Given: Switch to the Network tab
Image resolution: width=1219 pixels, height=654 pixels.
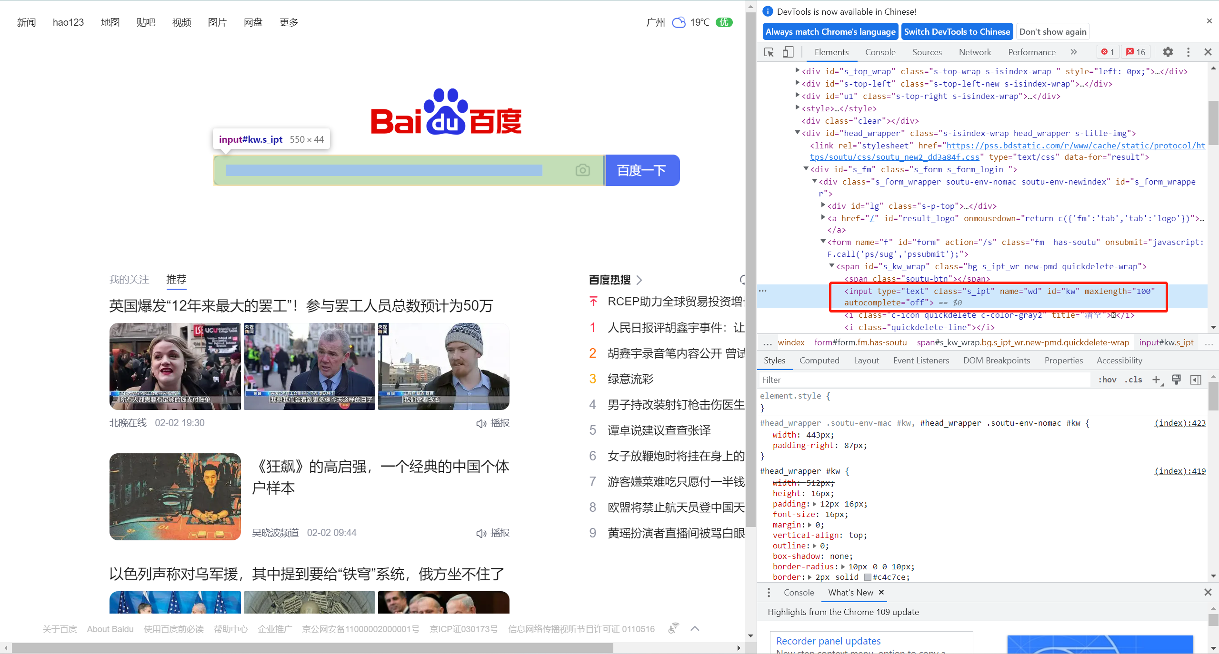Looking at the screenshot, I should pos(975,52).
